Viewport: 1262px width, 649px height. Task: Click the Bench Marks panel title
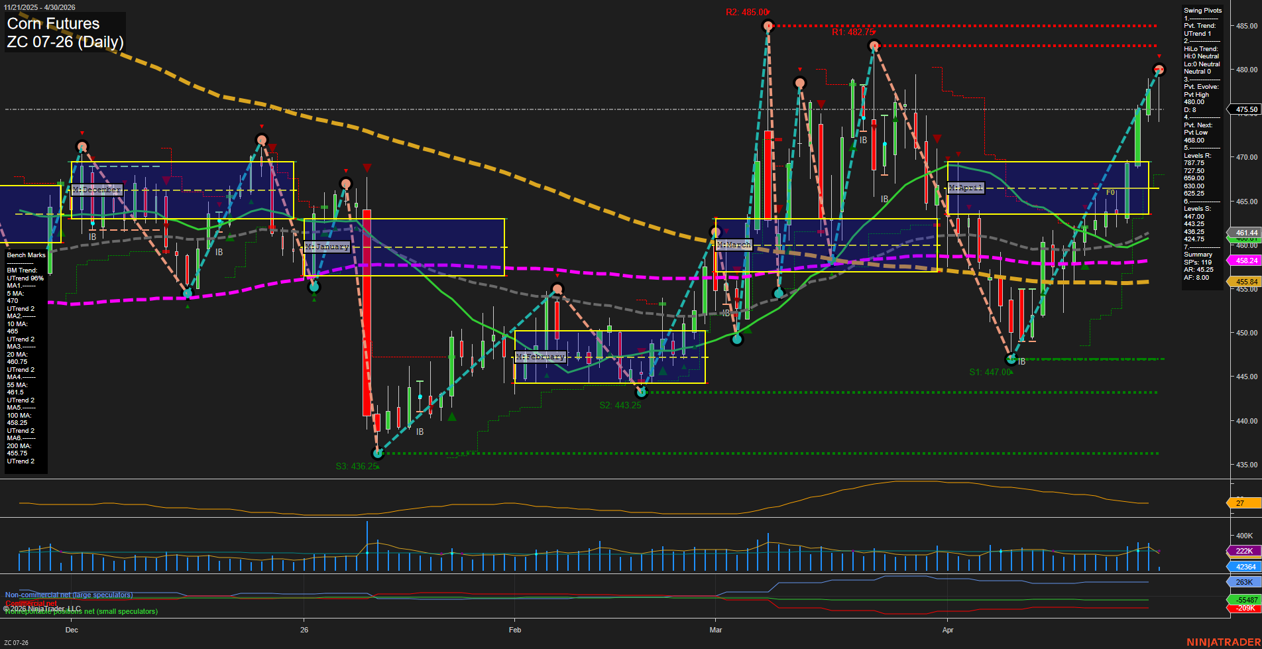coord(25,255)
